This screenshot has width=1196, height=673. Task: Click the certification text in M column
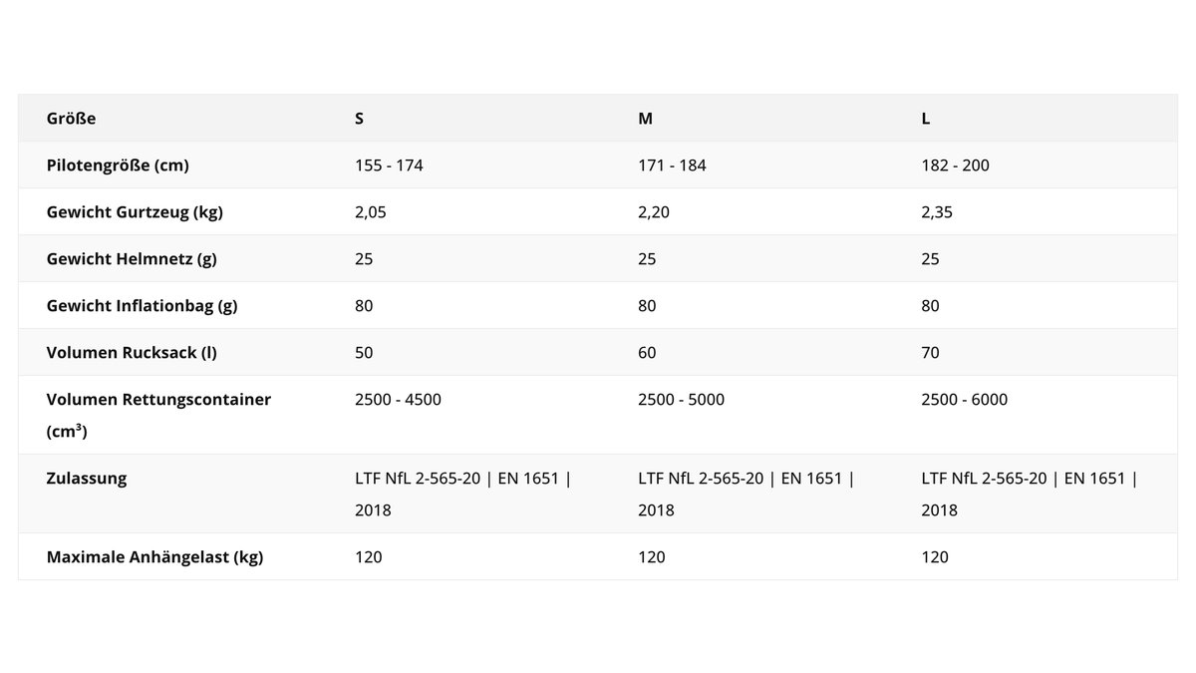pyautogui.click(x=747, y=494)
